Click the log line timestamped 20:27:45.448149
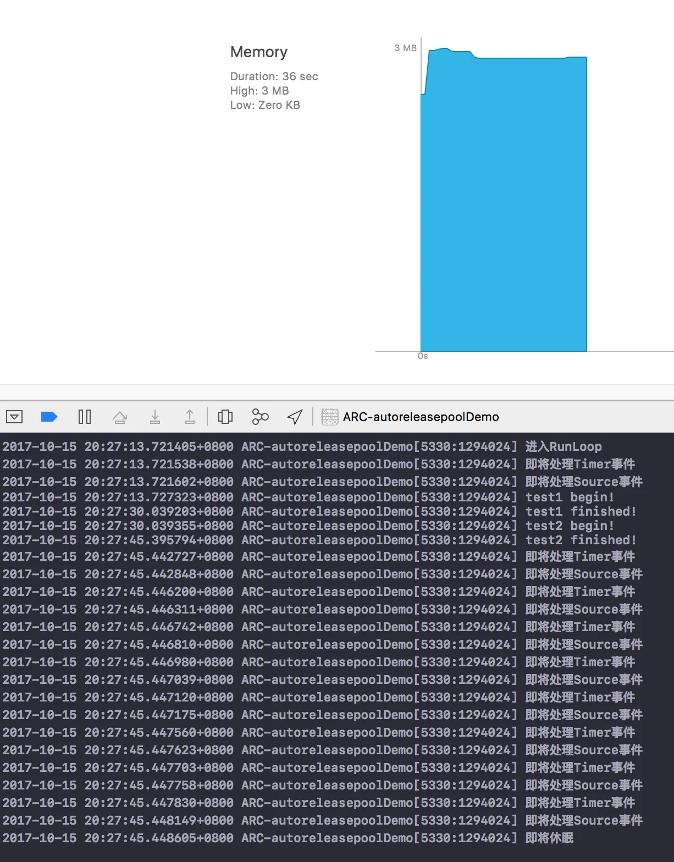The image size is (674, 862). pyautogui.click(x=323, y=820)
